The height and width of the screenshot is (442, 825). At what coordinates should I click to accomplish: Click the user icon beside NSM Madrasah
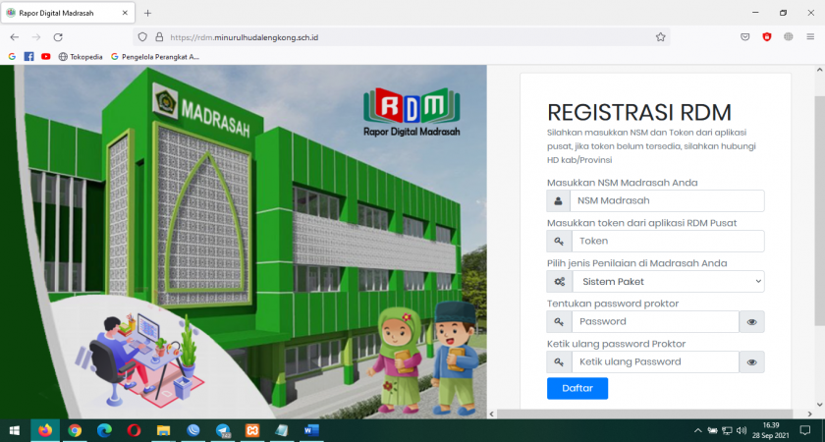(x=559, y=200)
